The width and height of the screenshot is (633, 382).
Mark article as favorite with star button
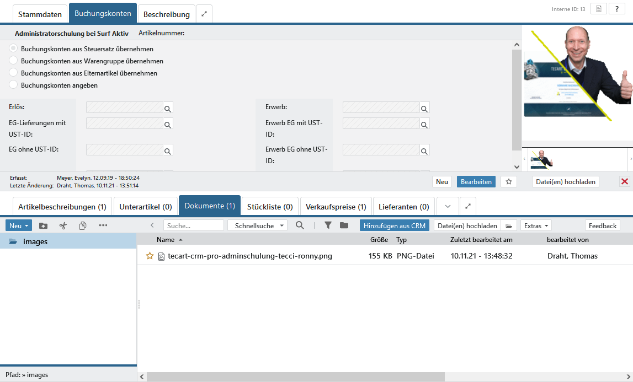coord(509,181)
